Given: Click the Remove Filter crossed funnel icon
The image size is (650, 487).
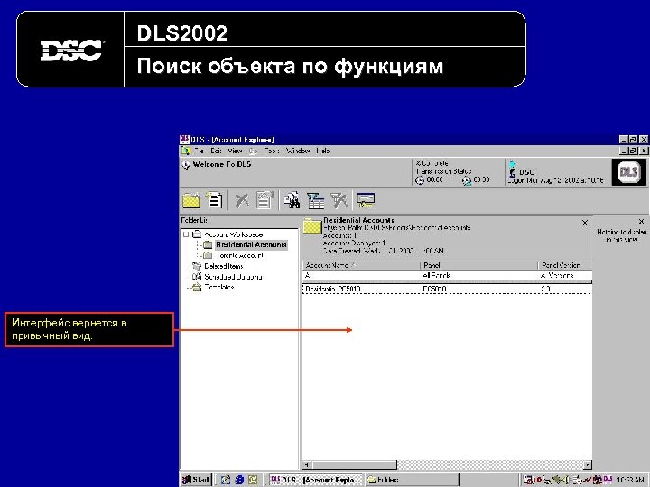Looking at the screenshot, I should 339,201.
